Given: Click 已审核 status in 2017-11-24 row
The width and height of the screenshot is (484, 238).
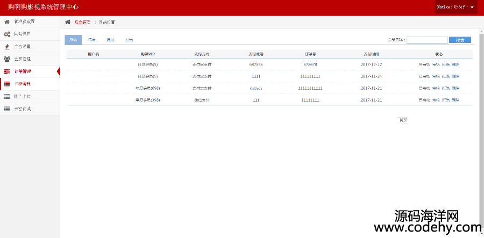Looking at the screenshot, I should [x=424, y=76].
